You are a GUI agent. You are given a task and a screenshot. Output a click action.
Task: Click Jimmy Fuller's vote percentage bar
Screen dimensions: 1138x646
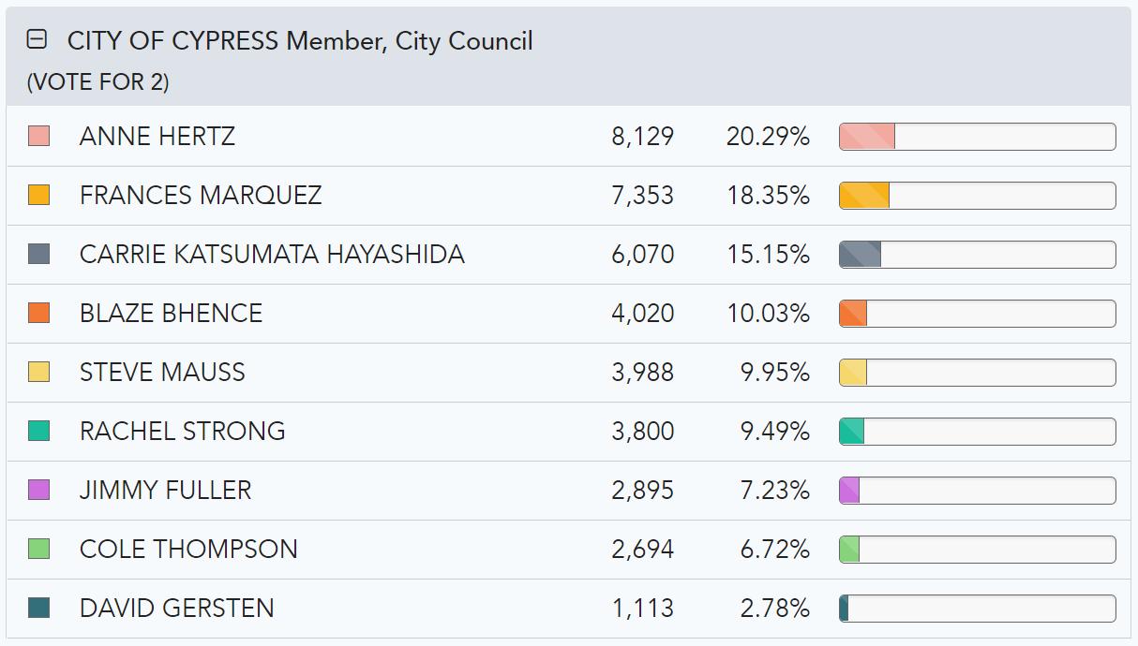[x=977, y=491]
